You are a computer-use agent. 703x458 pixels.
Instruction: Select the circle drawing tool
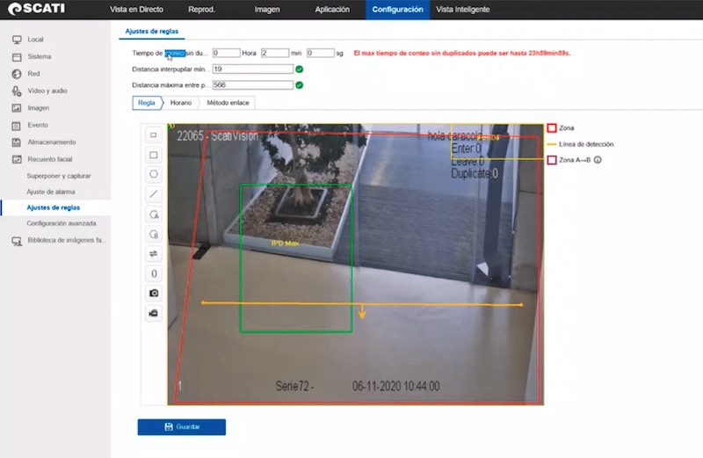point(154,174)
